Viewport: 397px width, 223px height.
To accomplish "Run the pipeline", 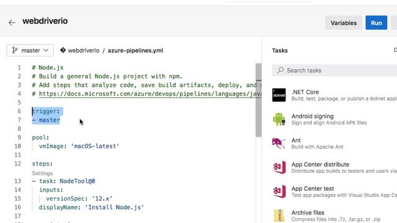I will pos(377,23).
